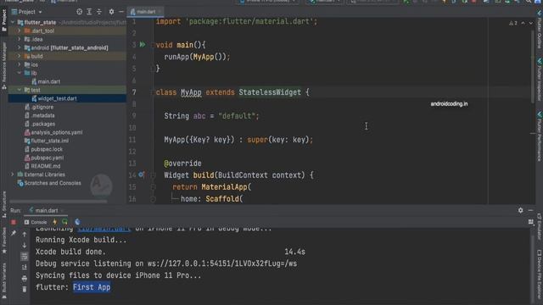Click the search magnifier in top toolbar
Screen dimensions: 543x305
[x=529, y=2]
